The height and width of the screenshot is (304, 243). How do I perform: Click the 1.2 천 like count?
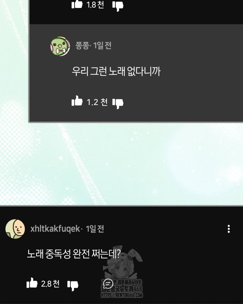coord(97,102)
